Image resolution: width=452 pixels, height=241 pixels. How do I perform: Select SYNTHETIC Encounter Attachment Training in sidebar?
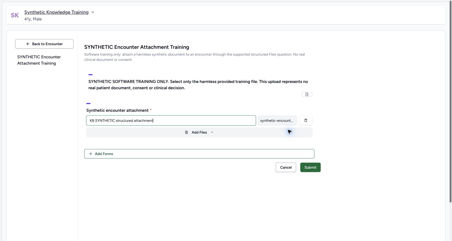[39, 60]
